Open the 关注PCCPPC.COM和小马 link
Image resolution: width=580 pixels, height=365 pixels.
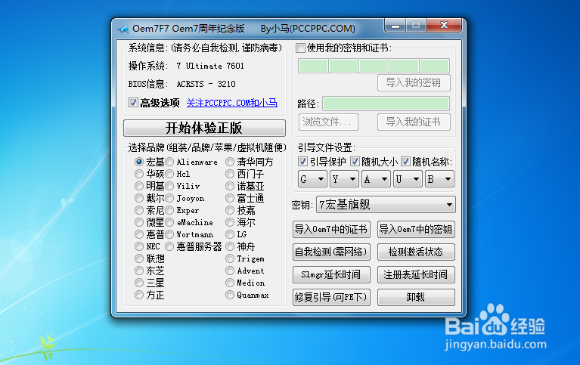point(232,103)
